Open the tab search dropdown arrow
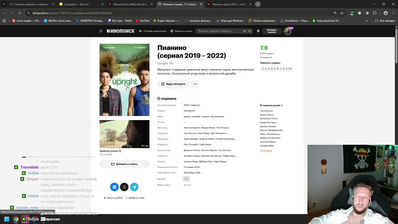The image size is (398, 224). click(4, 4)
